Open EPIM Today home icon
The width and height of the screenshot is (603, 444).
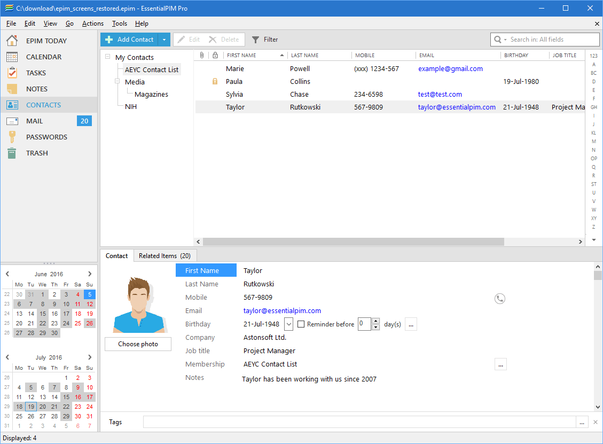(x=12, y=41)
